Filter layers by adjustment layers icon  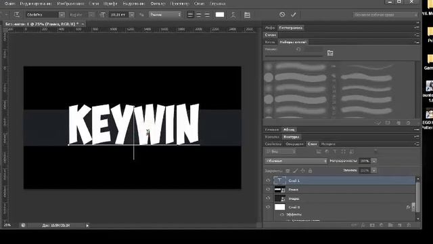327,152
